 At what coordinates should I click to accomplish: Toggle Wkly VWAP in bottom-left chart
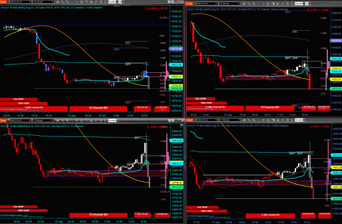[24, 210]
